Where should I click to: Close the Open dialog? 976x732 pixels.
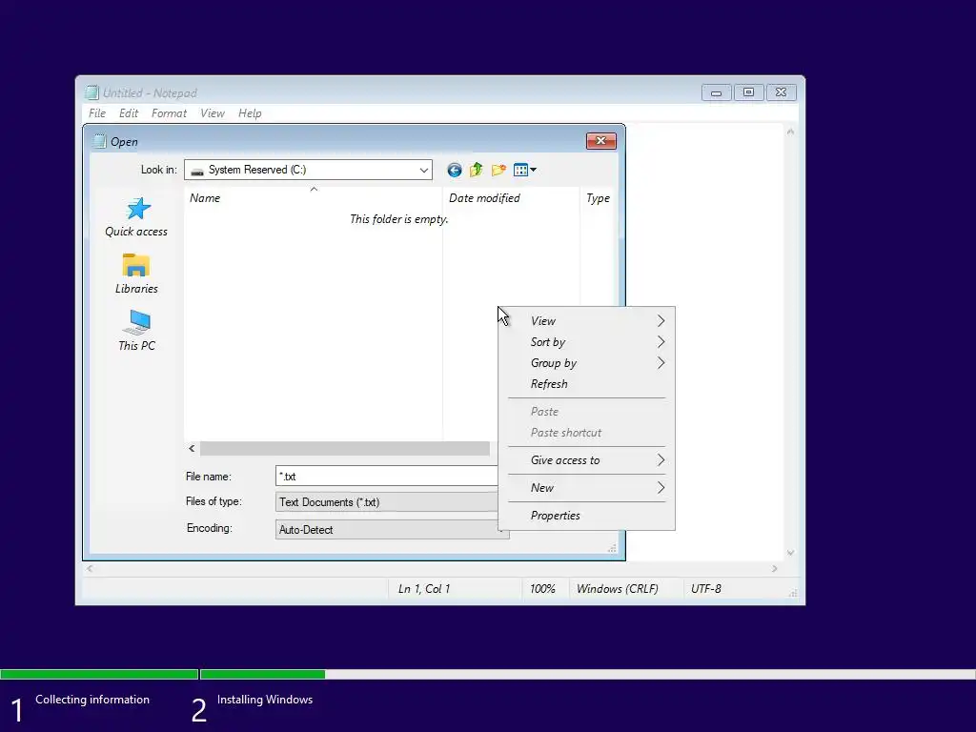pos(600,141)
